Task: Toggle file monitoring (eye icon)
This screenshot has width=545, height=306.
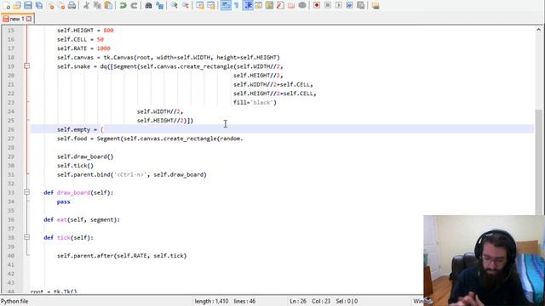Action: coord(302,5)
